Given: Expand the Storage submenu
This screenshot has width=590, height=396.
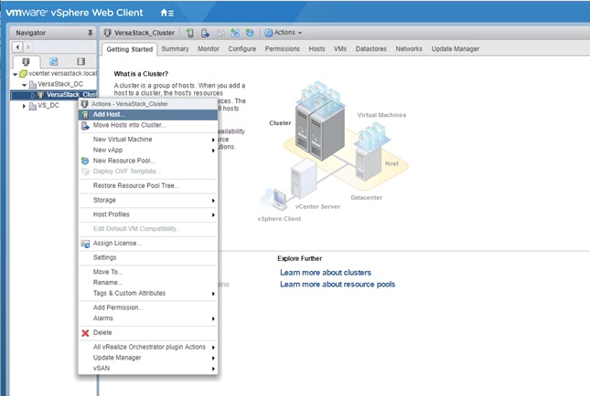Looking at the screenshot, I should [213, 201].
